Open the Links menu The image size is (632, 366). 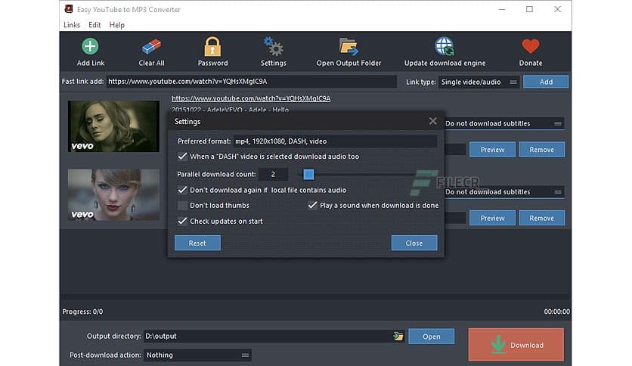(x=72, y=25)
